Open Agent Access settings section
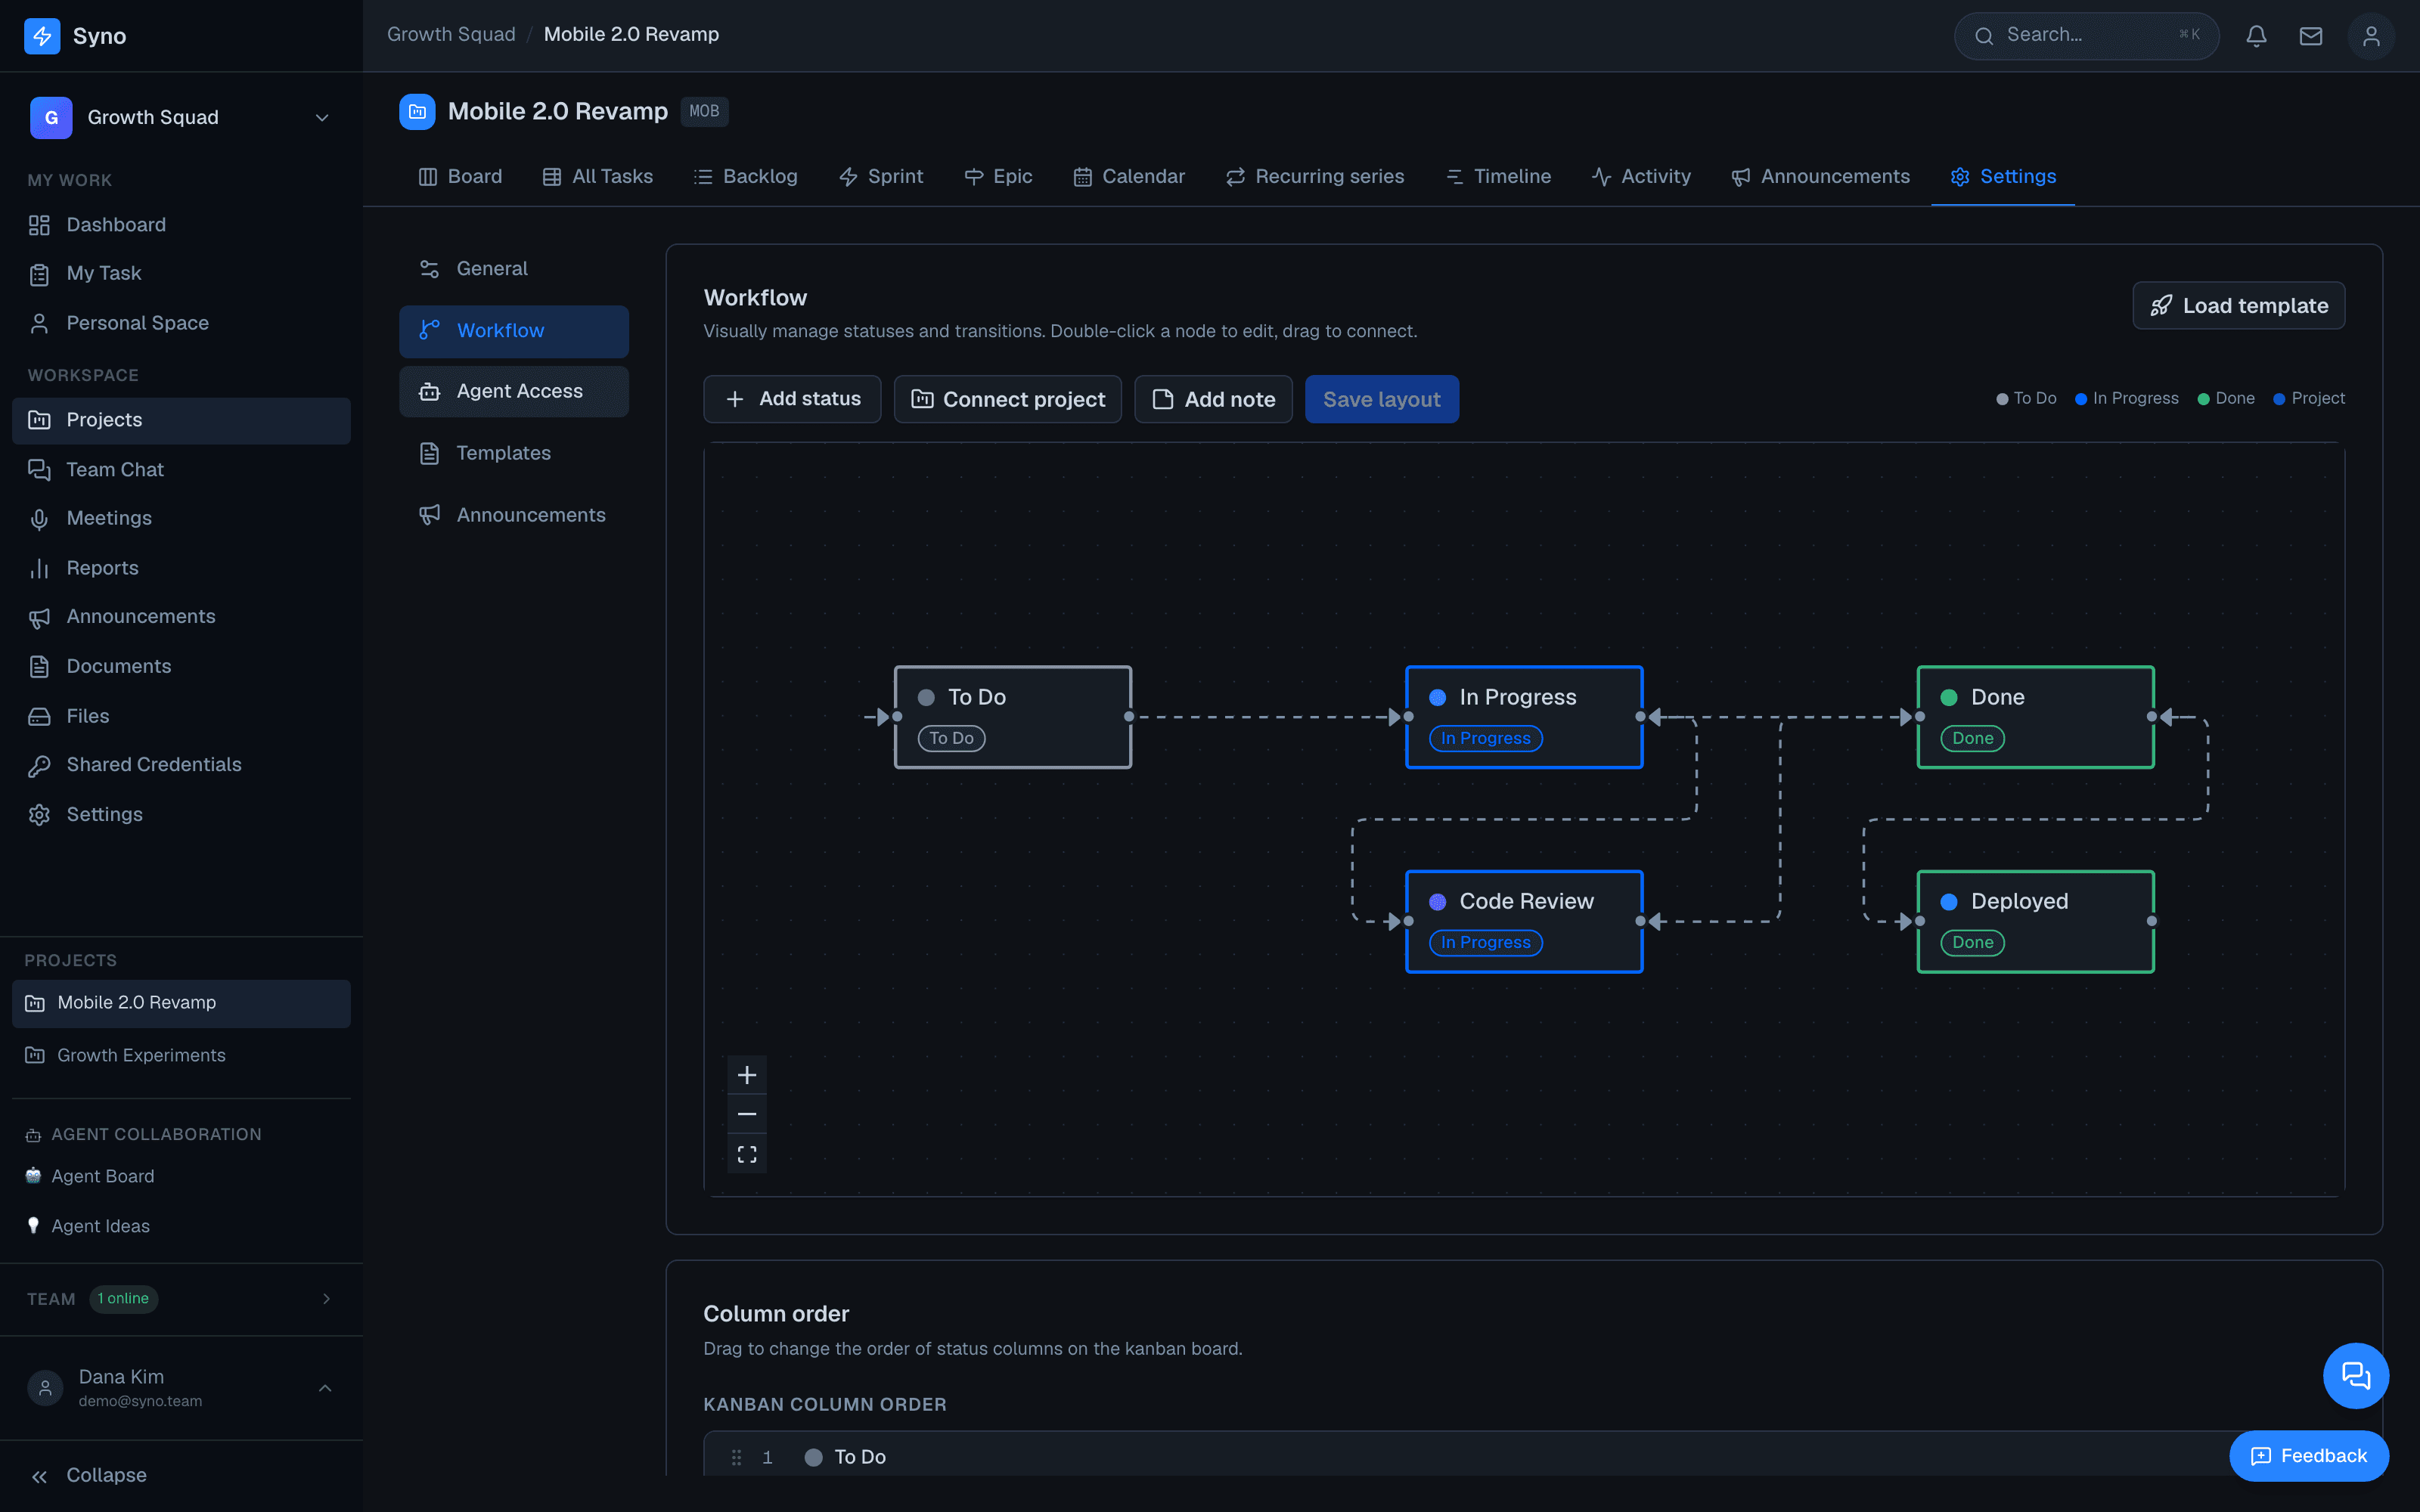Viewport: 2420px width, 1512px height. [x=514, y=391]
